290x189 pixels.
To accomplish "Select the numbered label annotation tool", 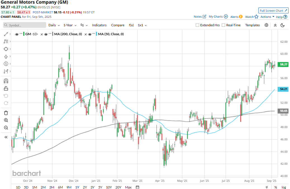I will [6, 64].
